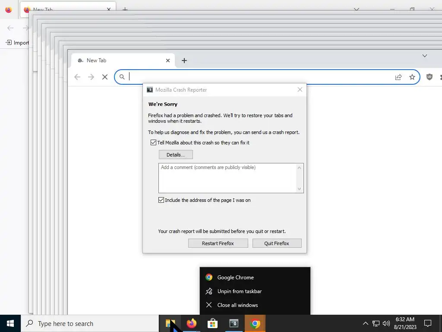This screenshot has width=442, height=332.
Task: Select Chrome 'New Tab' tab
Action: tap(123, 61)
